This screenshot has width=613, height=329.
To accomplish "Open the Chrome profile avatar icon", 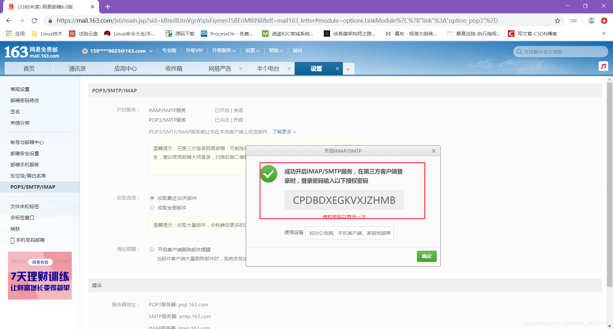I will point(591,20).
